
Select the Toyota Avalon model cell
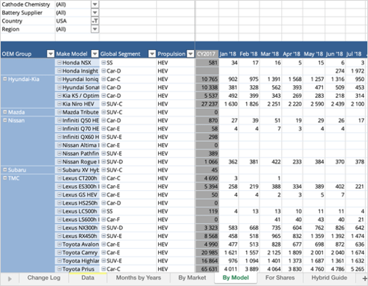click(77, 245)
